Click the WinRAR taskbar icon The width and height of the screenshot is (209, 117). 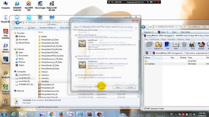pos(89,114)
